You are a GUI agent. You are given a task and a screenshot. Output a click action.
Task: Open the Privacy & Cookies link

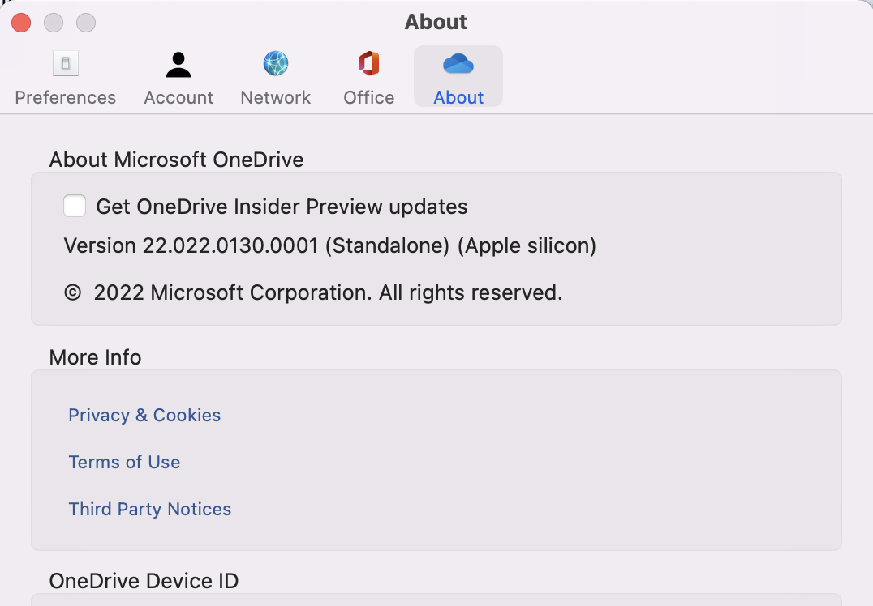click(x=144, y=415)
